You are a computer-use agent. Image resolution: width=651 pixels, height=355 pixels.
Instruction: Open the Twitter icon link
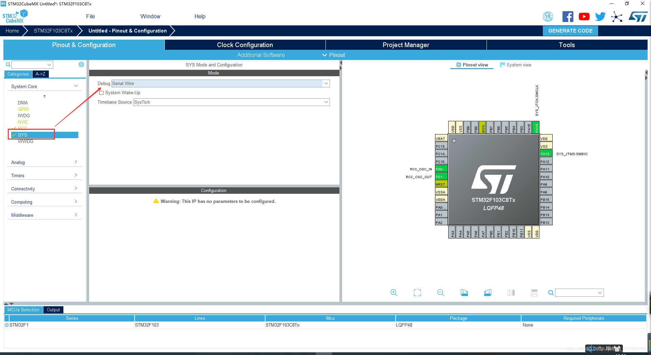600,17
